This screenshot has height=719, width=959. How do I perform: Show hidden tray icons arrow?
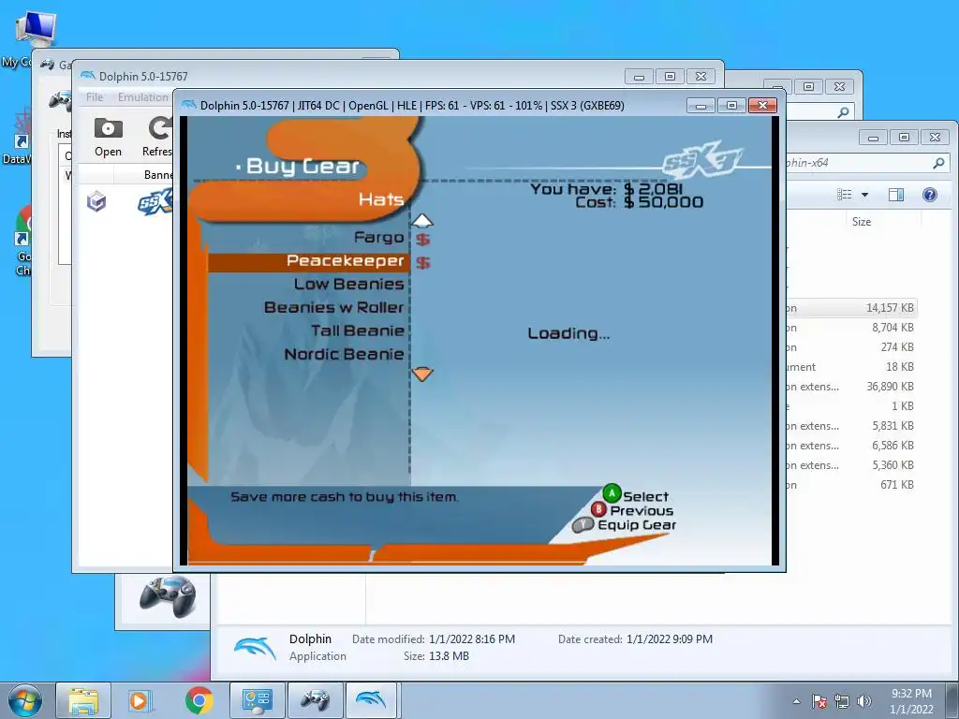(796, 701)
